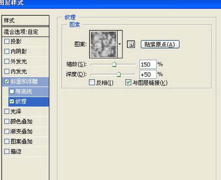
Task: Toggle the 描边 stroke checkbox
Action: click(7, 151)
